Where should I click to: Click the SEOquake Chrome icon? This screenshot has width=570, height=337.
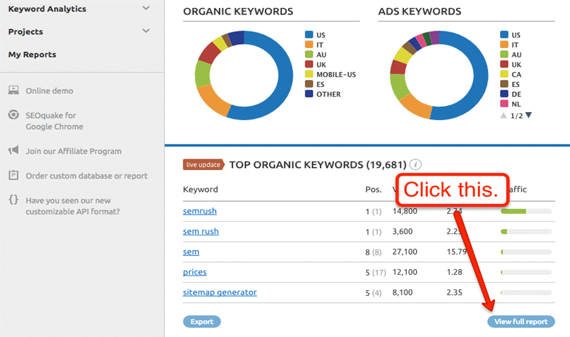coord(13,115)
